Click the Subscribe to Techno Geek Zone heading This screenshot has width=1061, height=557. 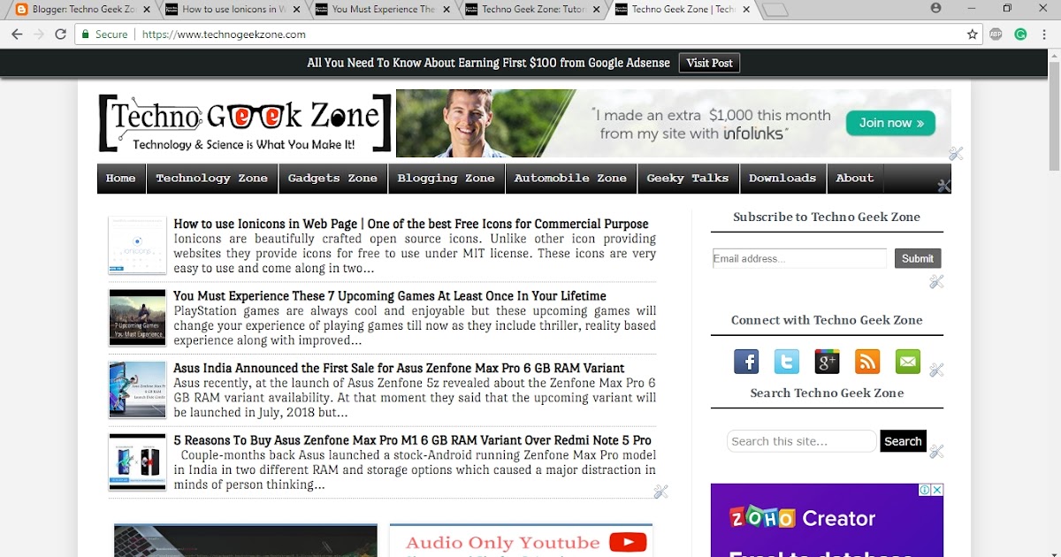827,217
